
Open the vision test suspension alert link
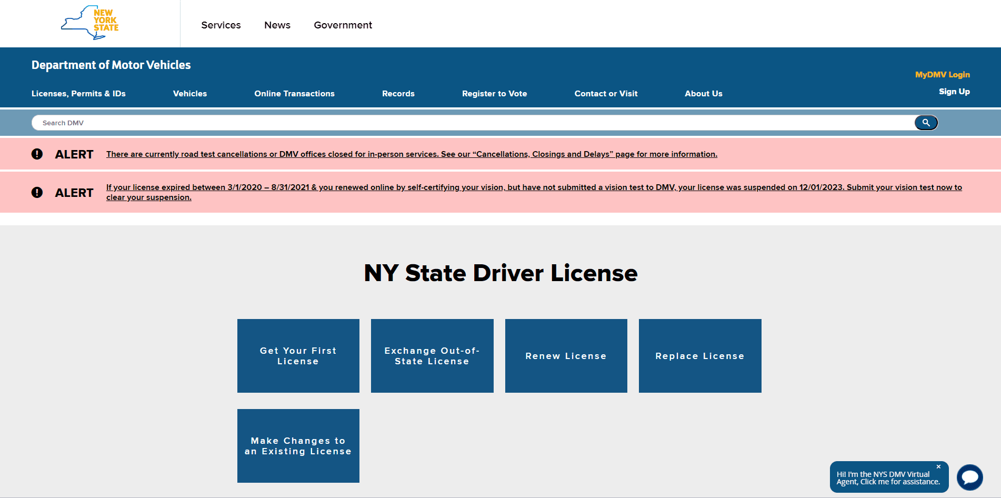534,192
